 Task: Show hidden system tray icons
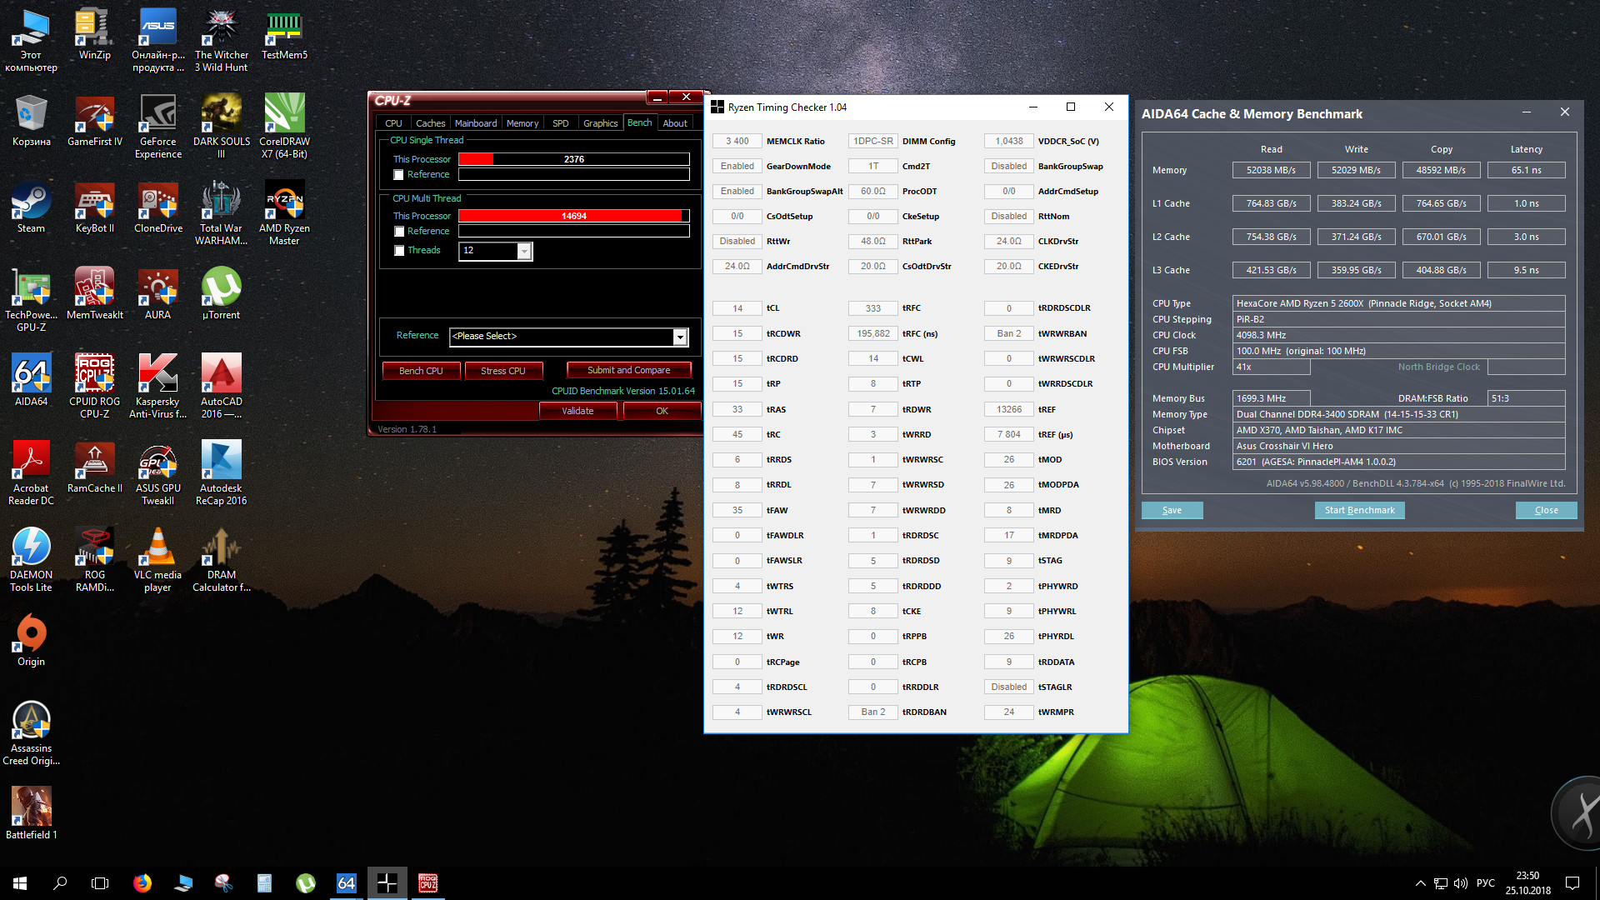pyautogui.click(x=1420, y=883)
